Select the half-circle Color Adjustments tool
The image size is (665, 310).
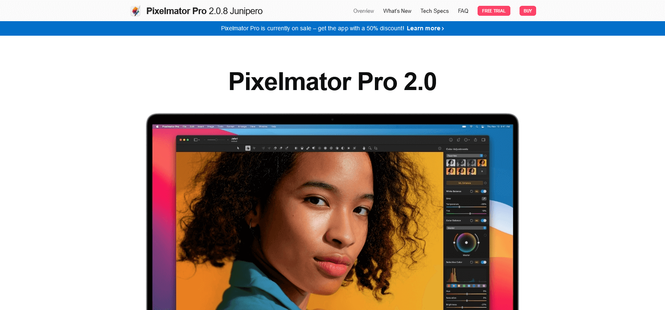coord(343,148)
